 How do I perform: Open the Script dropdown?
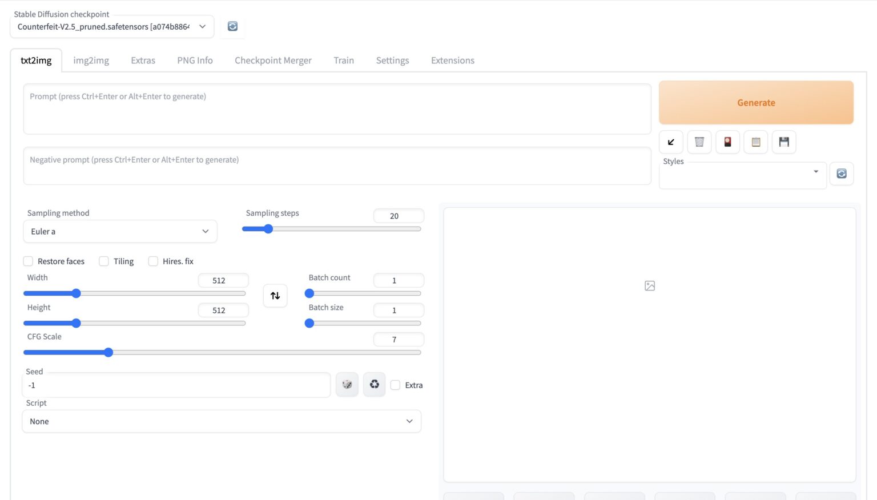pos(222,421)
